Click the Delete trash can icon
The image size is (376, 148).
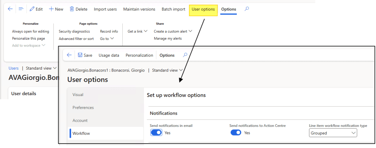72,9
